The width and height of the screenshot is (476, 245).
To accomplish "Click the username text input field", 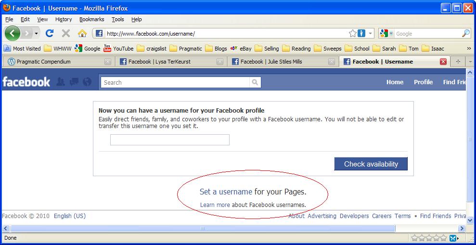I will point(169,140).
